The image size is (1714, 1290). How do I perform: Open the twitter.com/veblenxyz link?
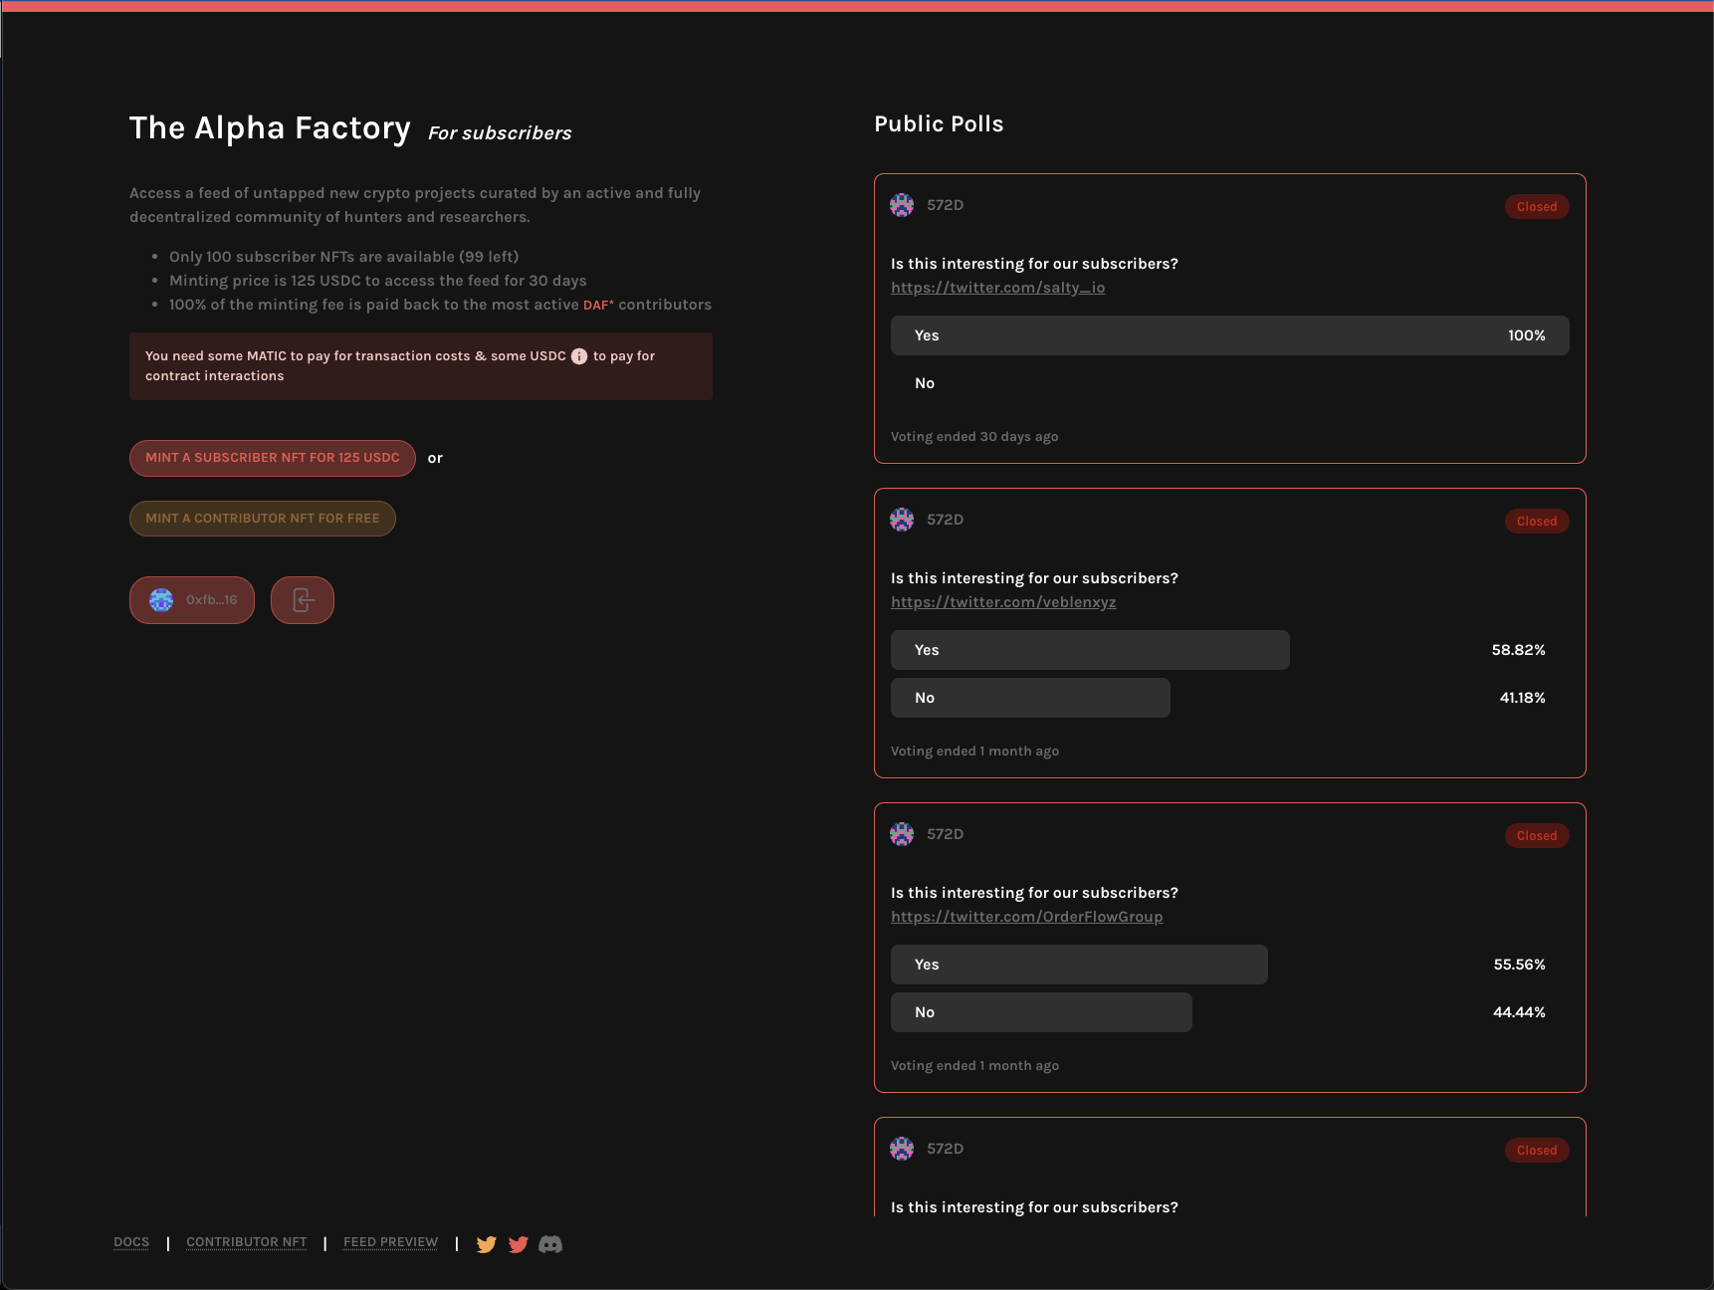click(1003, 602)
